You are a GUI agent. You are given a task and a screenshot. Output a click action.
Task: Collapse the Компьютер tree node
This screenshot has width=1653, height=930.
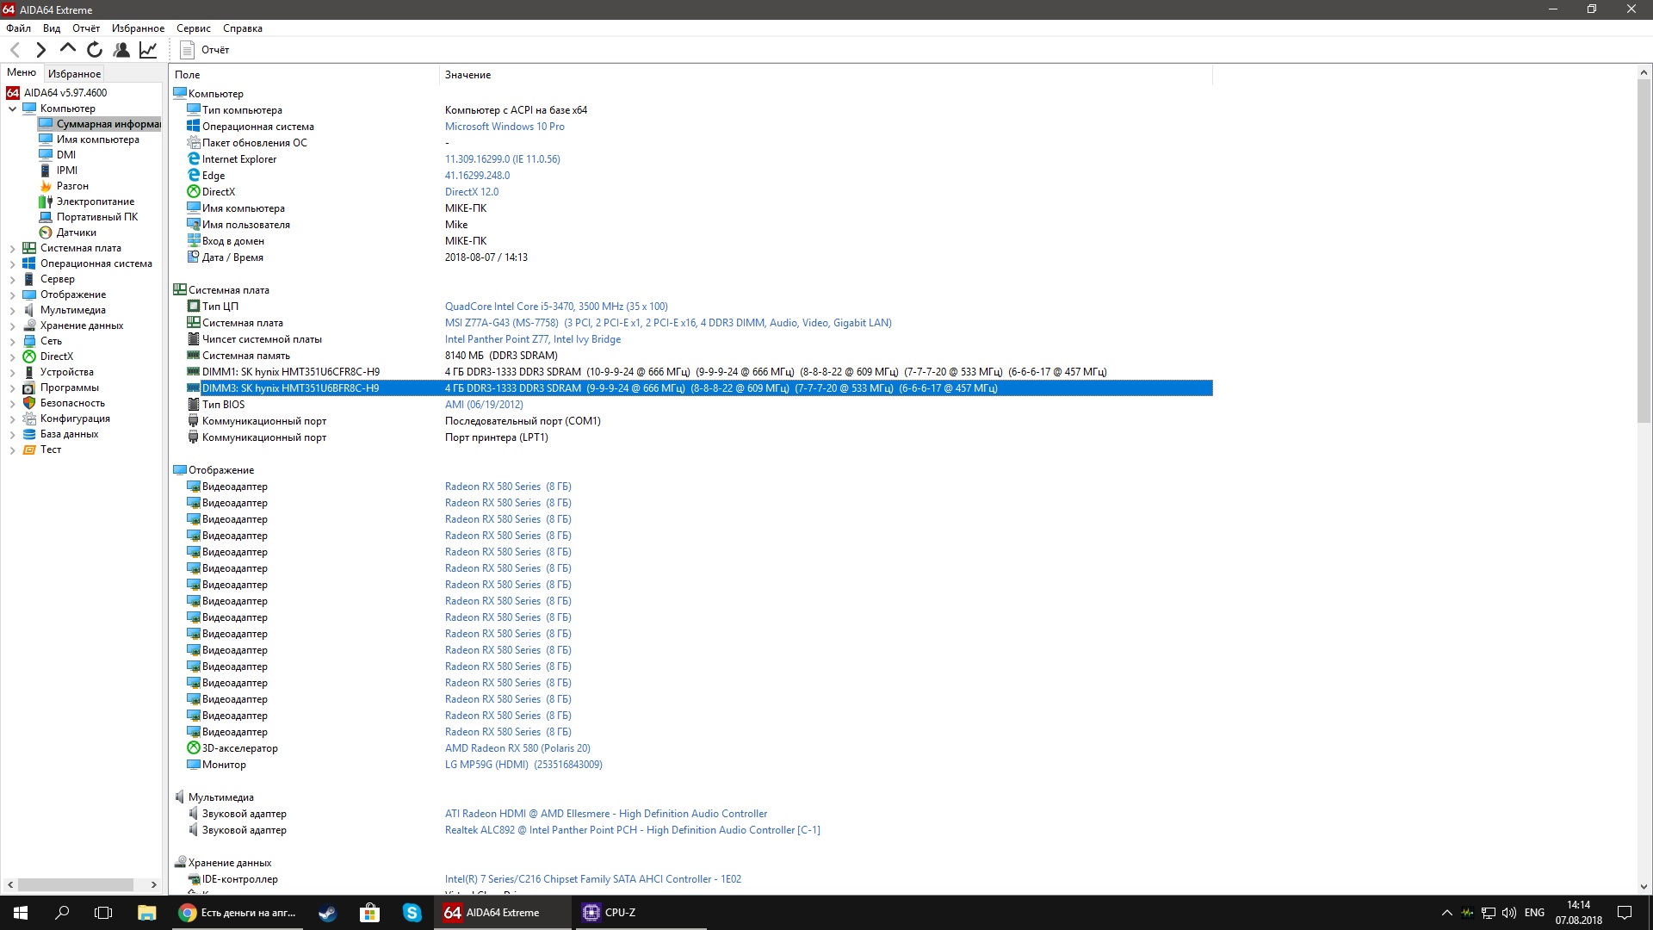click(x=13, y=108)
